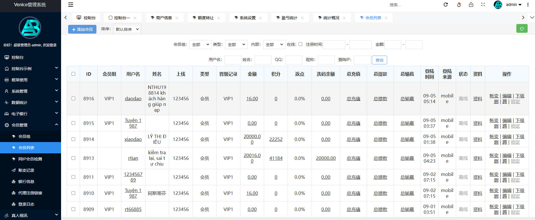Image resolution: width=535 pixels, height=220 pixels.
Task: Open the 会员组 filter dropdown
Action: [200, 45]
